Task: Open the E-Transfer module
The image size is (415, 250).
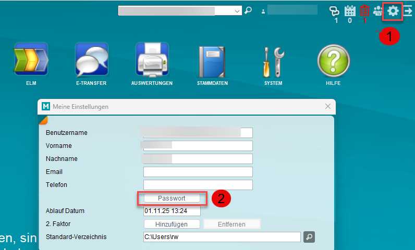Action: pos(91,59)
